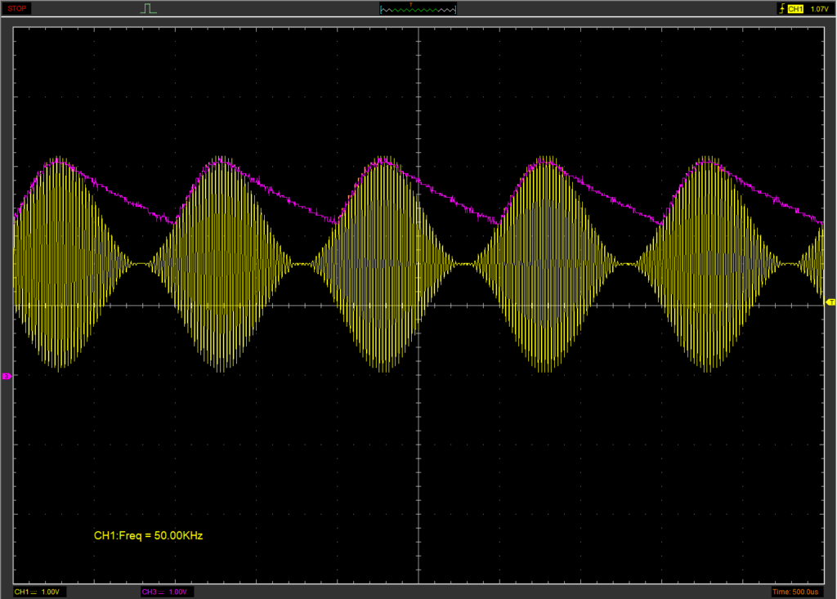Screen dimensions: 837x599
Task: Open the CH3 1.00V vertical scale setting
Action: pos(179,592)
